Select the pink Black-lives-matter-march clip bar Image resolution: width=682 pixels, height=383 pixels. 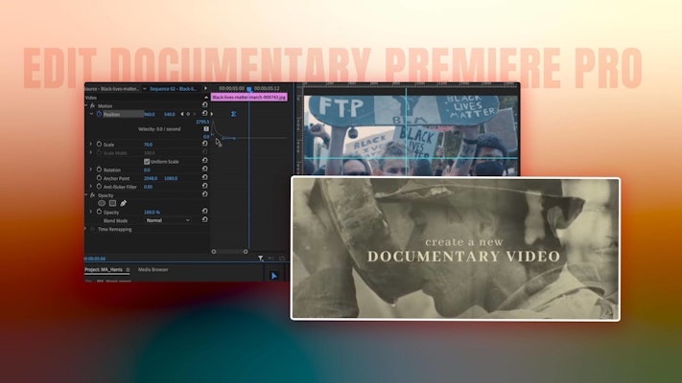(x=249, y=98)
